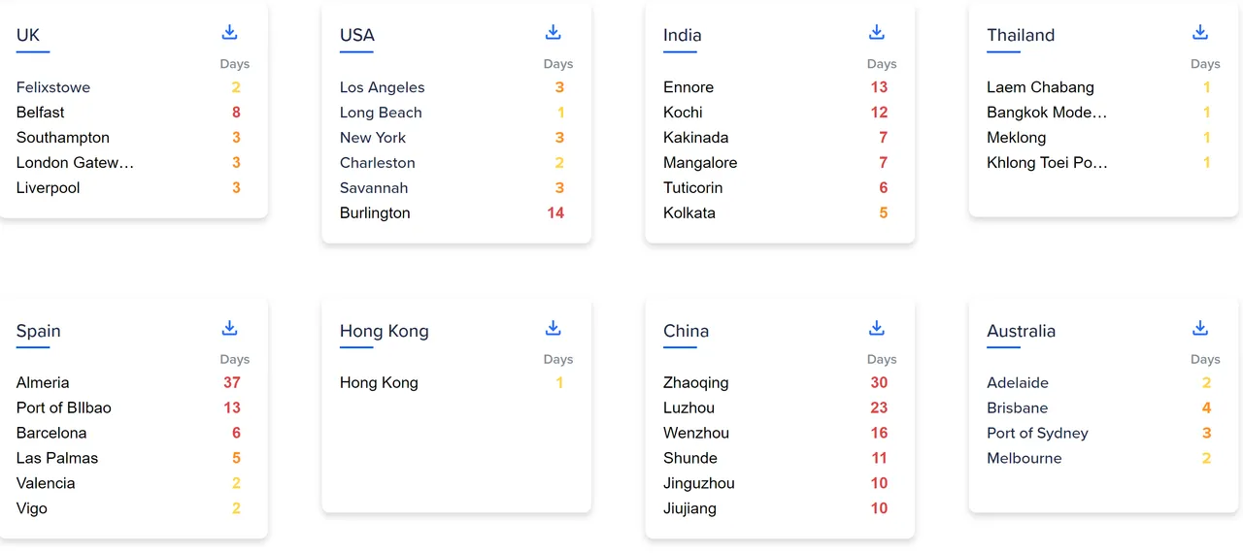Open the Los Angeles port link
The image size is (1243, 553).
pyautogui.click(x=382, y=87)
